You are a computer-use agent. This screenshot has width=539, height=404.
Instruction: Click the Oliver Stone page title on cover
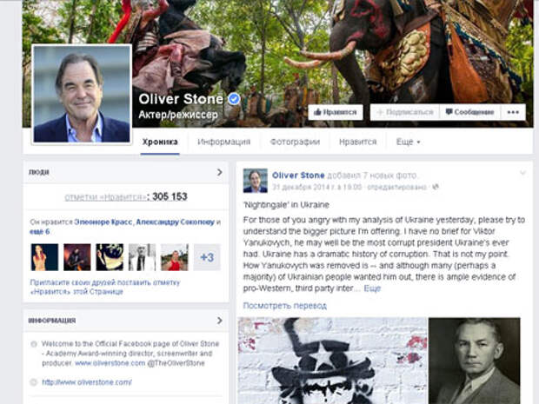[x=181, y=99]
